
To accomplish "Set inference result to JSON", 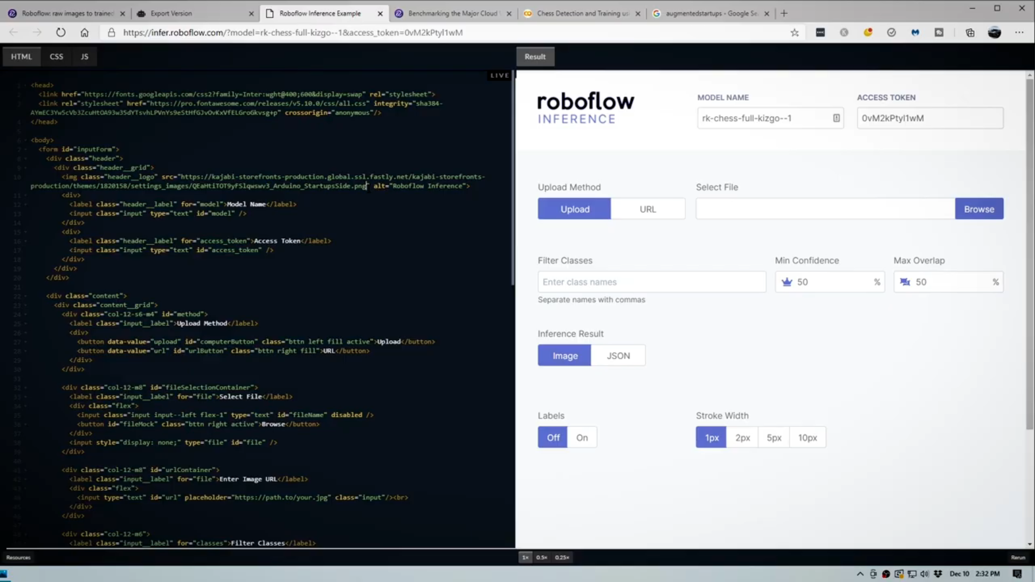I will (x=618, y=356).
